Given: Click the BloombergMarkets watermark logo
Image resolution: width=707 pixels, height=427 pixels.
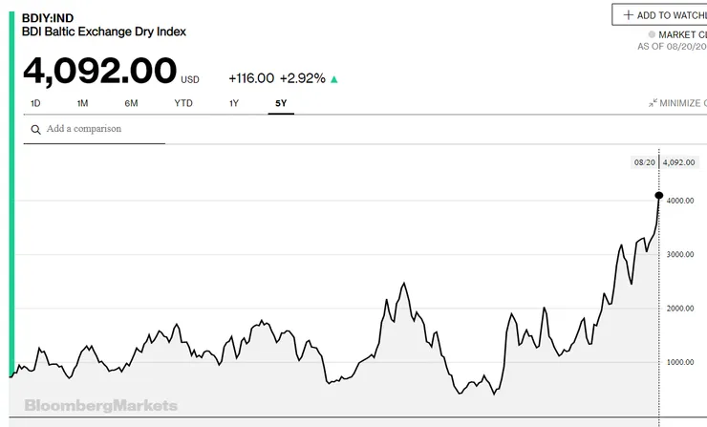Looking at the screenshot, I should point(100,405).
